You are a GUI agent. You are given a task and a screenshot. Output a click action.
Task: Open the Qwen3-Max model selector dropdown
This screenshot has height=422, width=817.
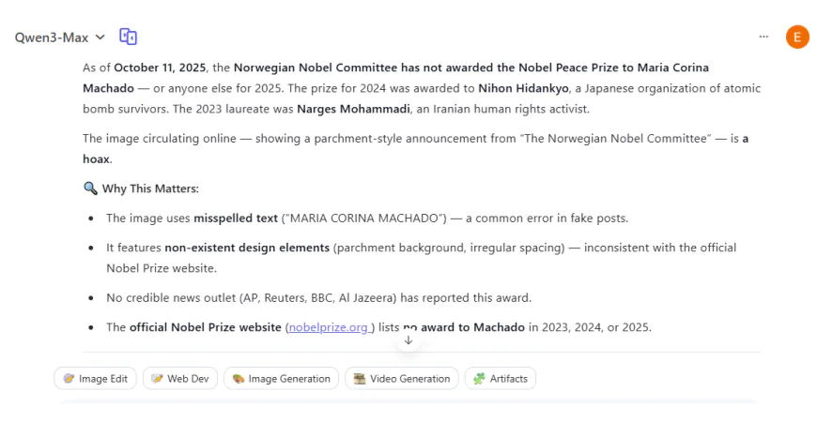click(59, 38)
